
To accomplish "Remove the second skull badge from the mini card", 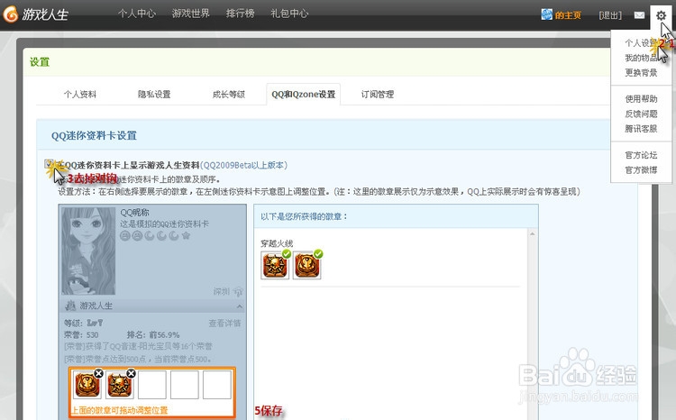I will [131, 373].
